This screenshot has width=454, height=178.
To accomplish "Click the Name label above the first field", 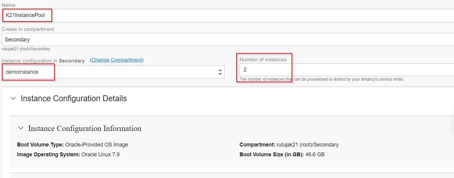I will (8, 5).
